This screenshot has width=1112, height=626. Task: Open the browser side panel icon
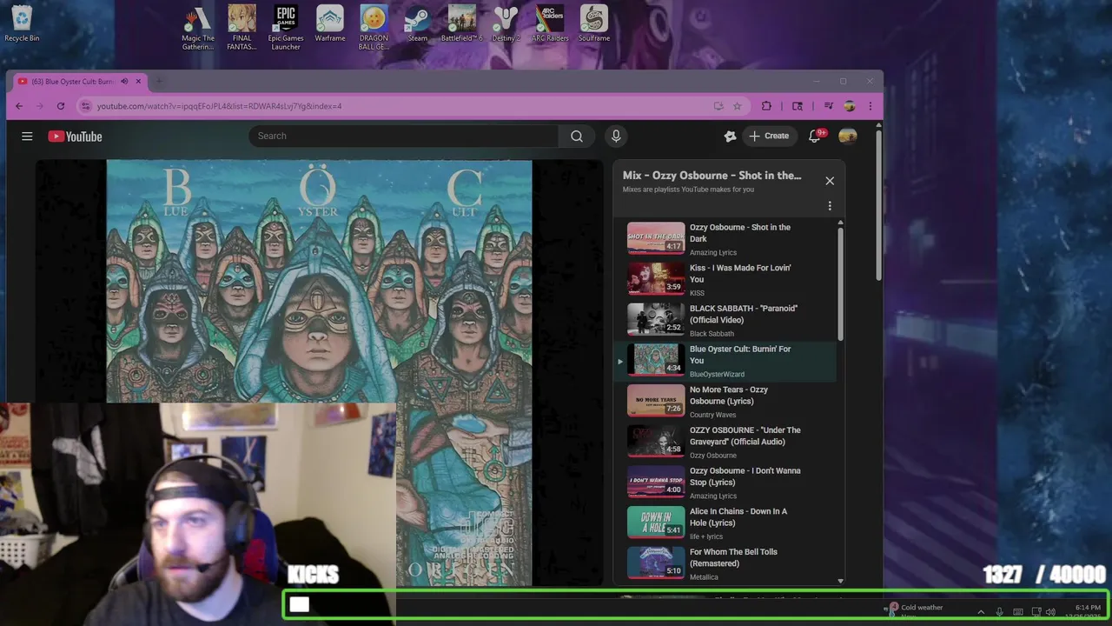[798, 106]
